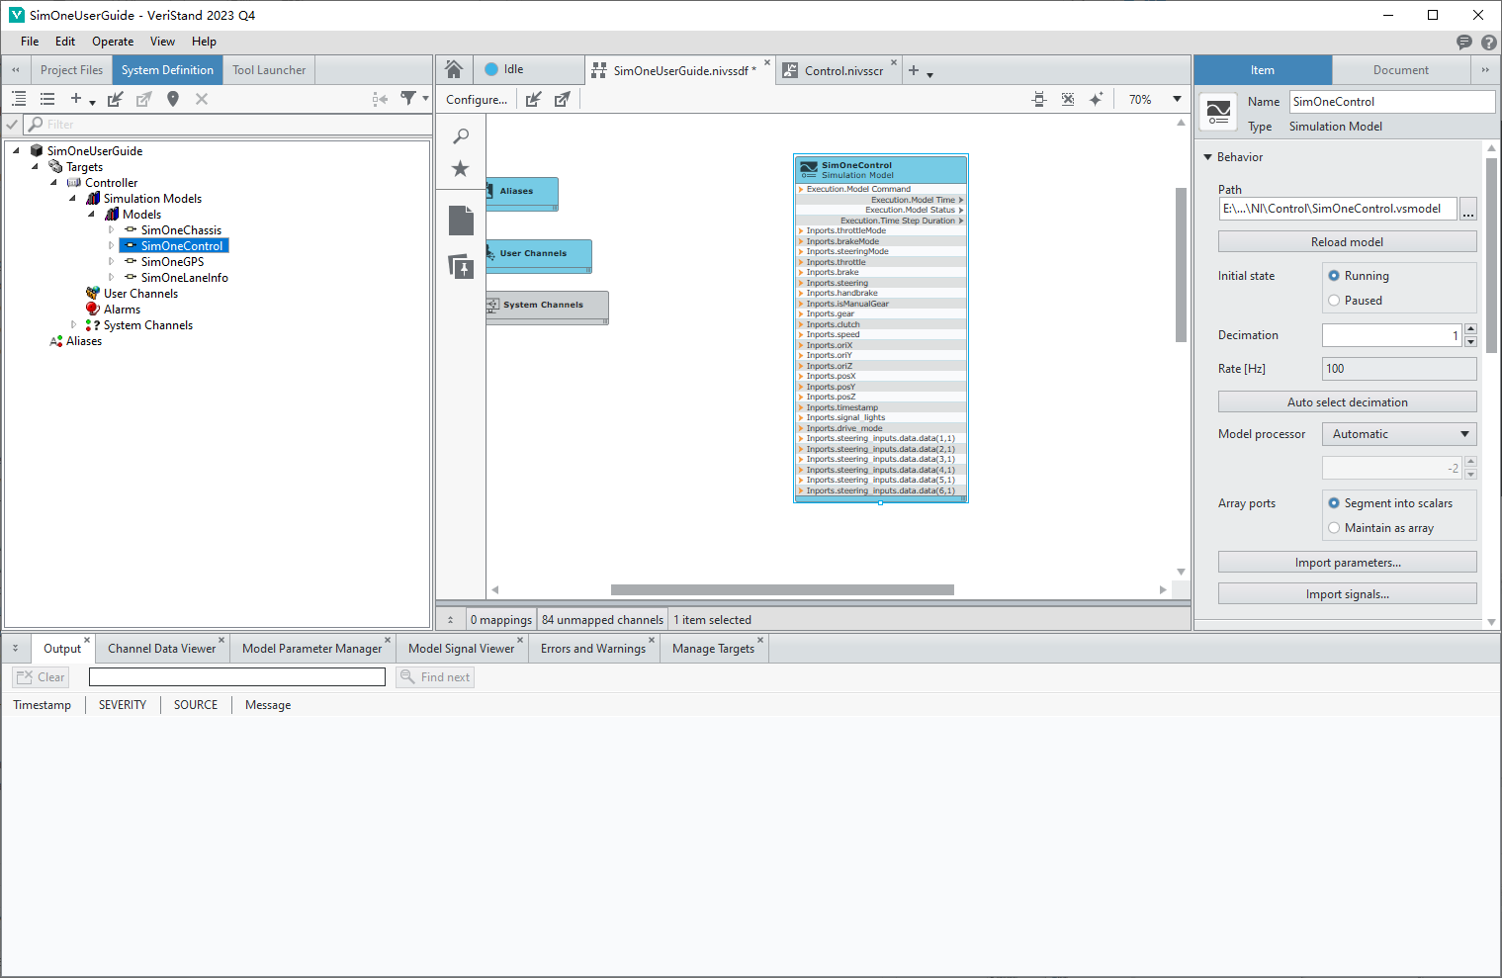
Task: Click the pinned pages icon in diagram palette
Action: [461, 266]
